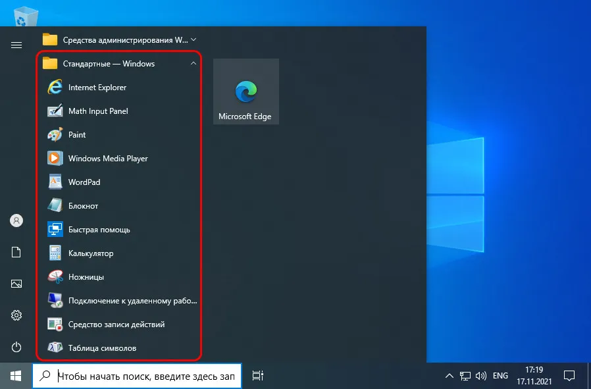The width and height of the screenshot is (591, 389).
Task: Click the Средства администрирования folder icon
Action: (x=50, y=39)
